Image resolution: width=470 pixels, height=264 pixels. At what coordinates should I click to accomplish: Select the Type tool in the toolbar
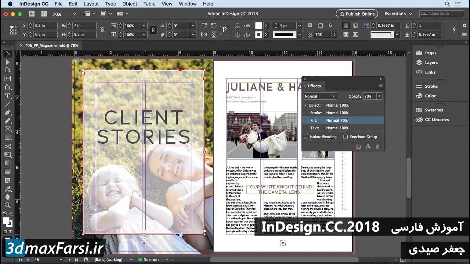tap(7, 96)
